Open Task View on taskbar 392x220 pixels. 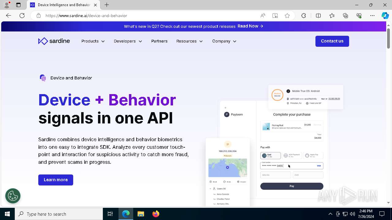(110, 214)
